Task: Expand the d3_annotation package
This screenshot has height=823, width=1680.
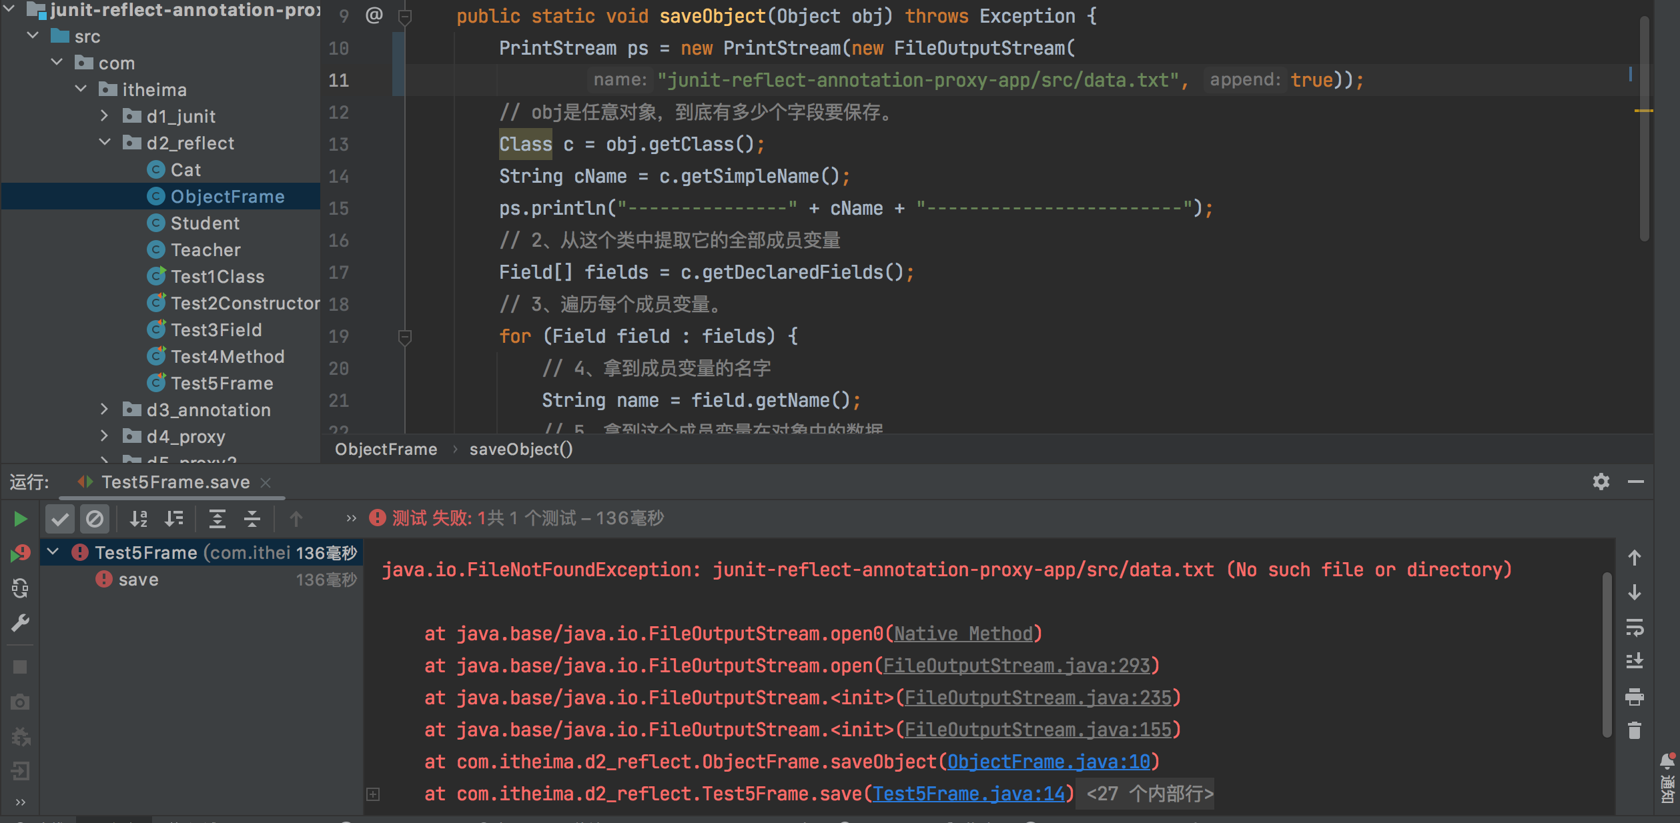Action: [x=104, y=409]
